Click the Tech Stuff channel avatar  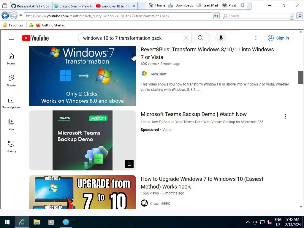point(144,74)
